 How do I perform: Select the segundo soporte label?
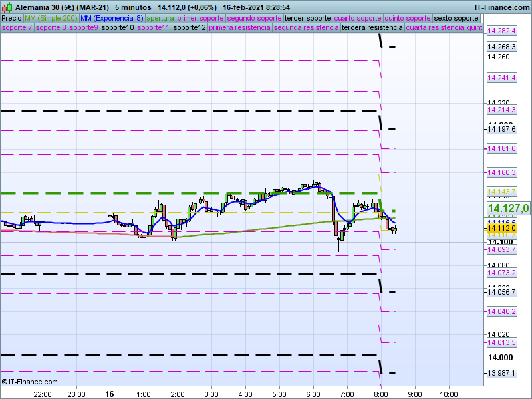pos(254,19)
